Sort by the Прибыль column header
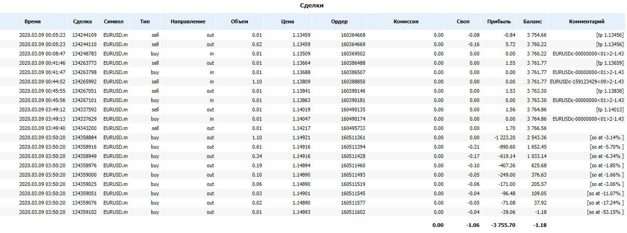The image size is (627, 233). click(499, 21)
